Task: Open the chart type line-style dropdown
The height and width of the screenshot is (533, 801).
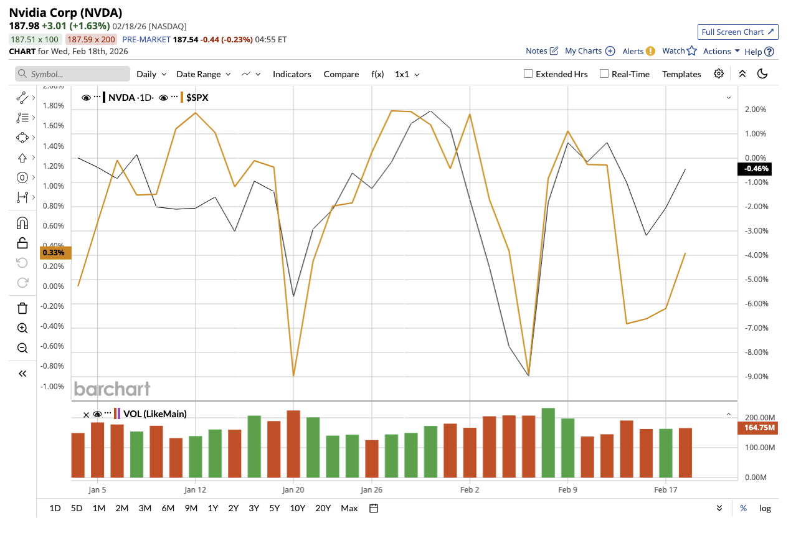Action: [251, 74]
